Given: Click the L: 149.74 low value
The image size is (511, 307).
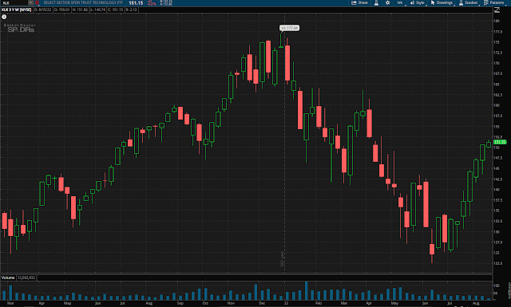Looking at the screenshot, I should (97, 10).
